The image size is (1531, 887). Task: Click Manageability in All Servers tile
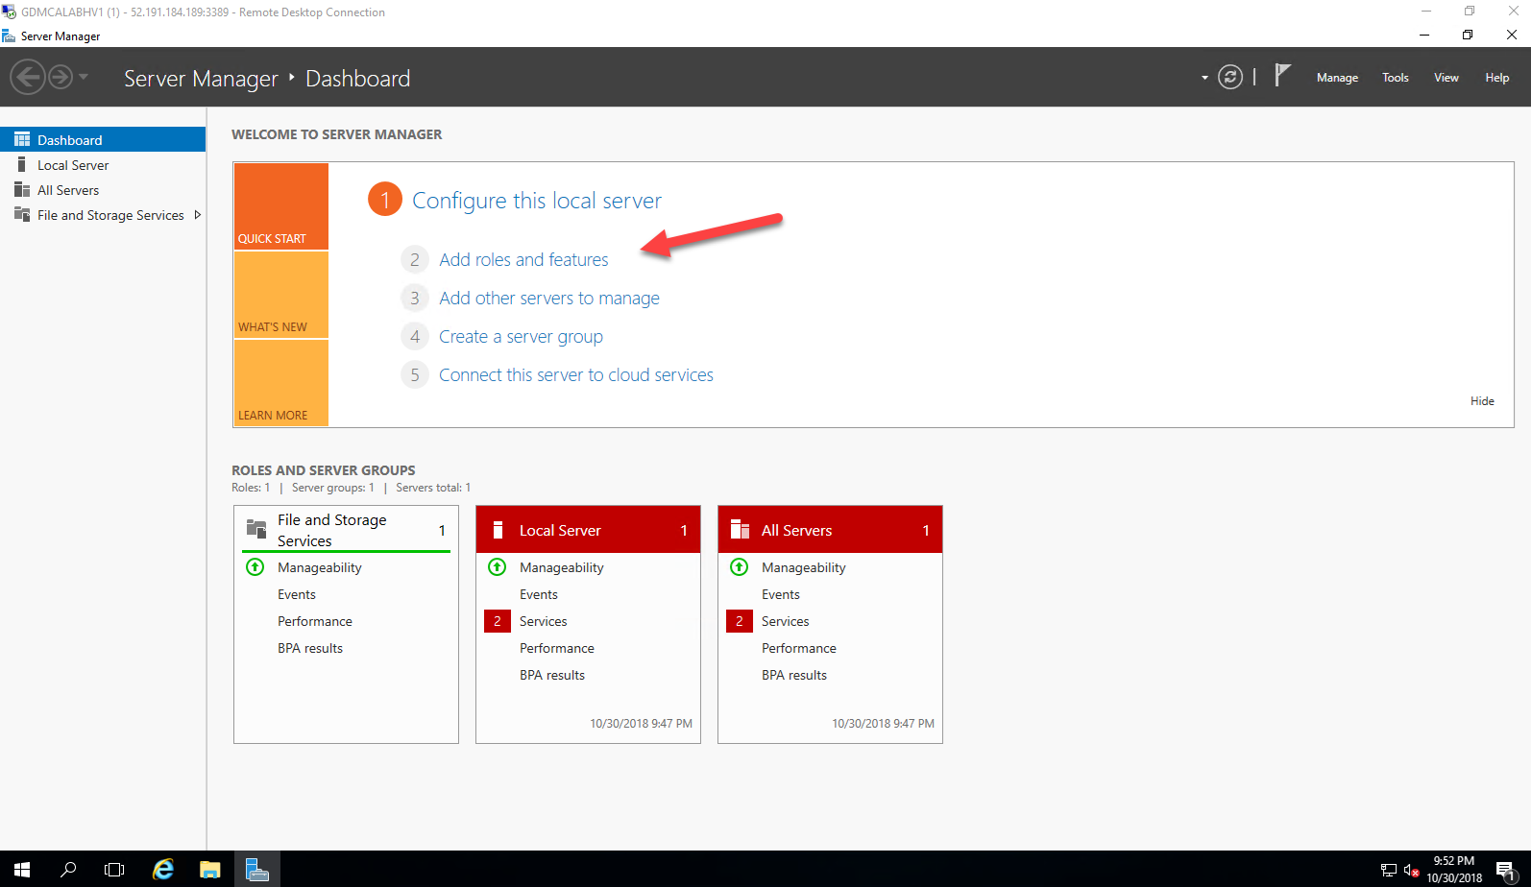pyautogui.click(x=804, y=567)
